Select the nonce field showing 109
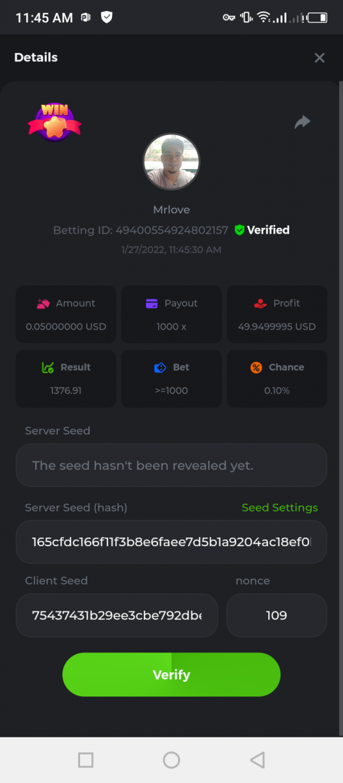Screen dimensions: 343x783 [x=277, y=615]
